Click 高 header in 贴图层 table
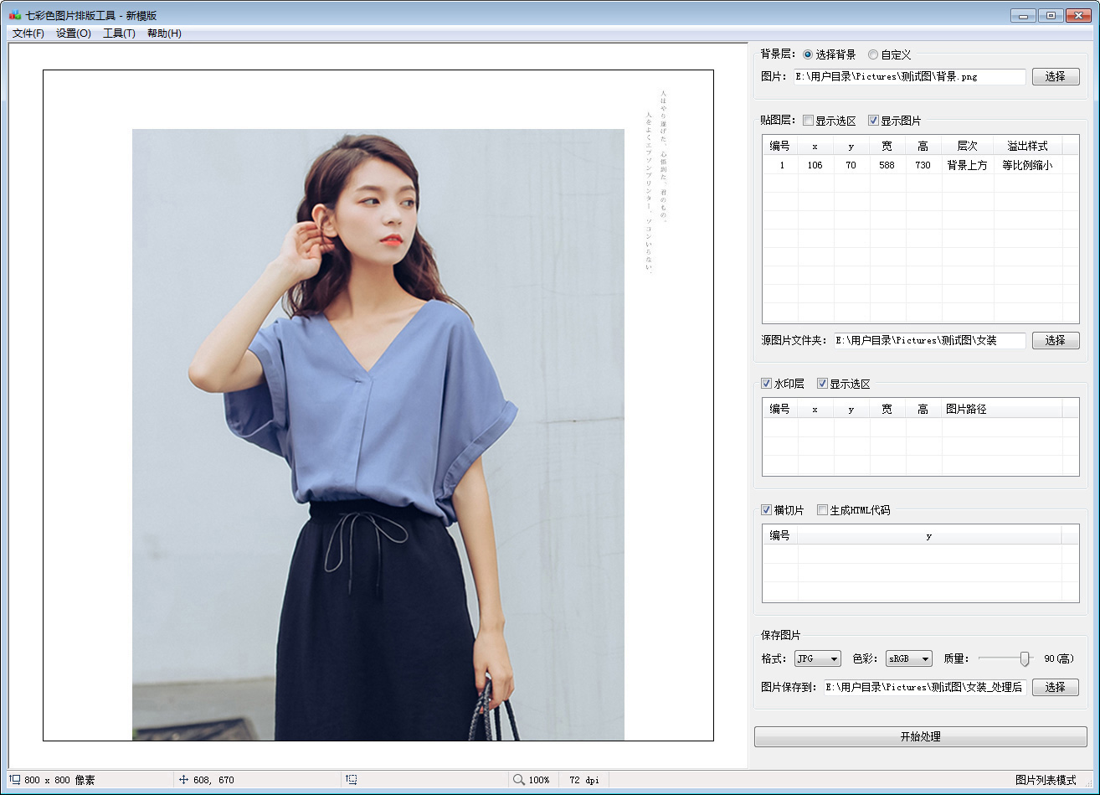The image size is (1100, 795). (x=923, y=146)
